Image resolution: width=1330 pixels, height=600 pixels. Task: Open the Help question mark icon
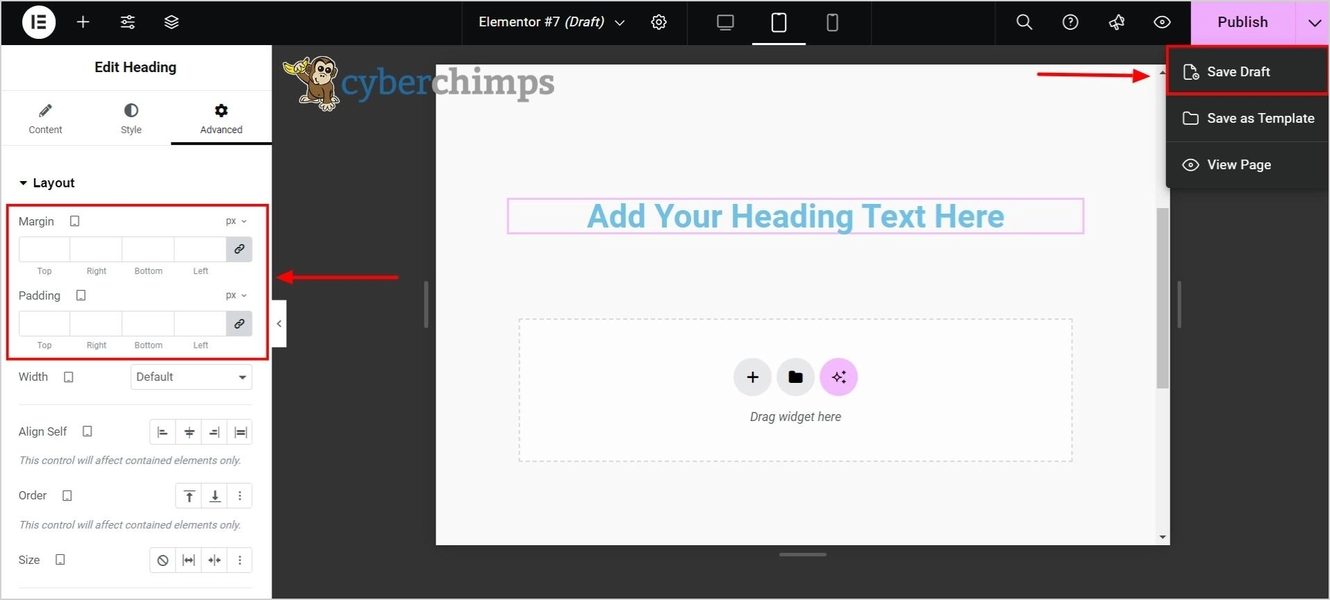(1070, 22)
